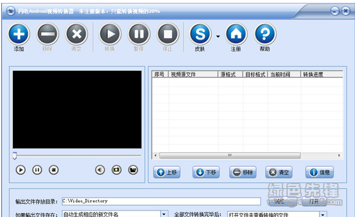Click the 转换 convert play toolbar icon
Screen dimensions: 355x217
point(110,34)
